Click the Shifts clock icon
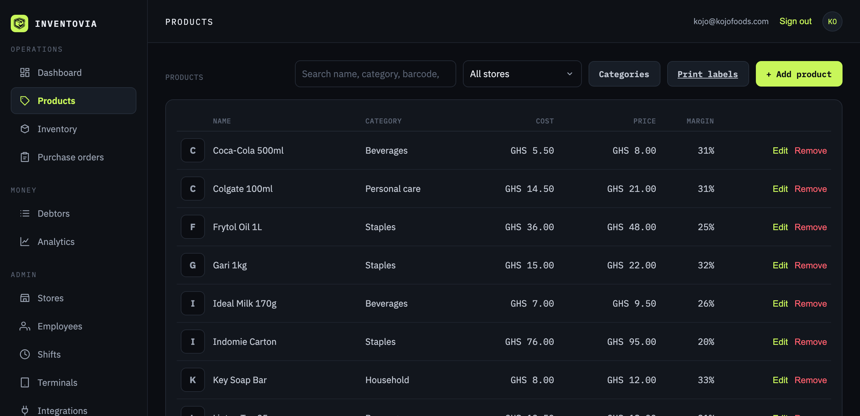This screenshot has width=860, height=416. coord(25,354)
